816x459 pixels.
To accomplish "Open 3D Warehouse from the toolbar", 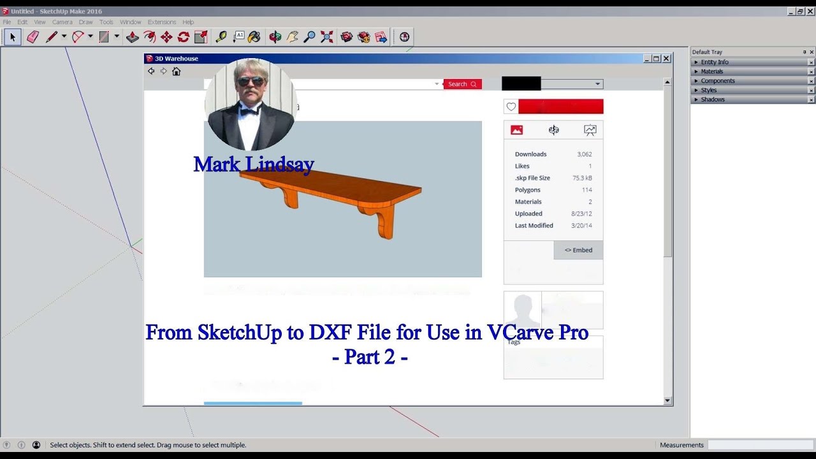I will 347,37.
